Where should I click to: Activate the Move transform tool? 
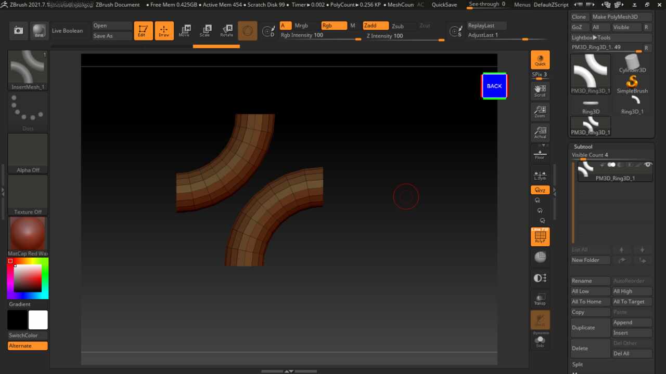[184, 31]
